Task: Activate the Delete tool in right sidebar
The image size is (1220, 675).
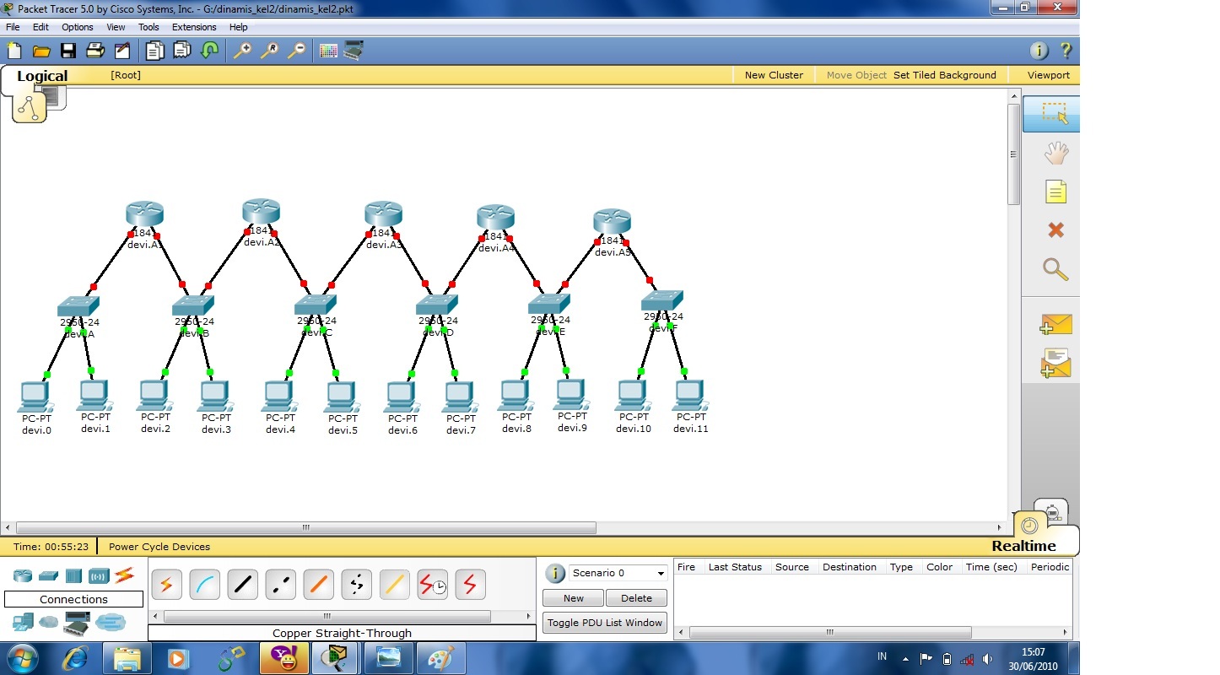Action: [x=1055, y=229]
